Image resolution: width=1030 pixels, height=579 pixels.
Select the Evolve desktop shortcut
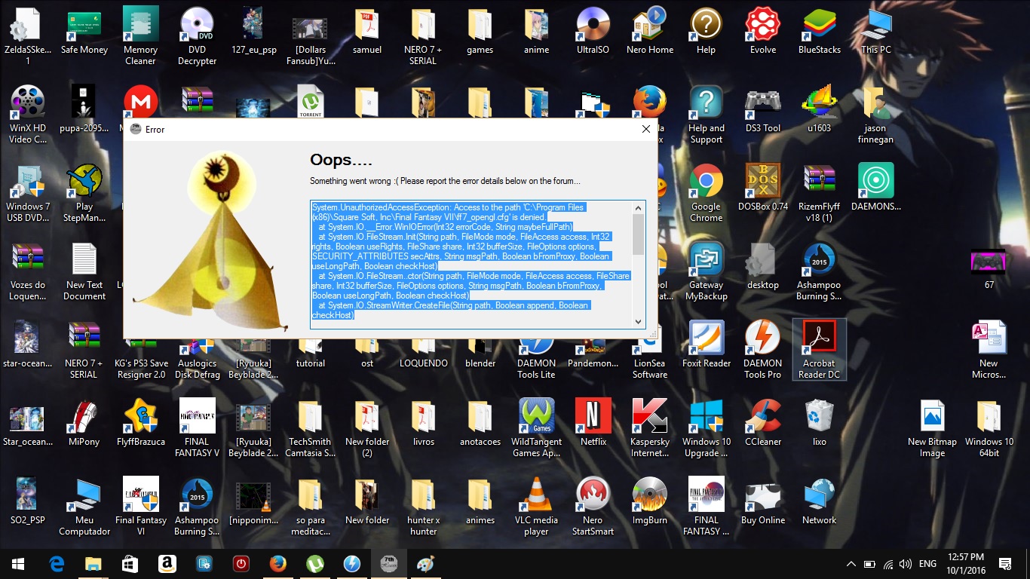[763, 32]
